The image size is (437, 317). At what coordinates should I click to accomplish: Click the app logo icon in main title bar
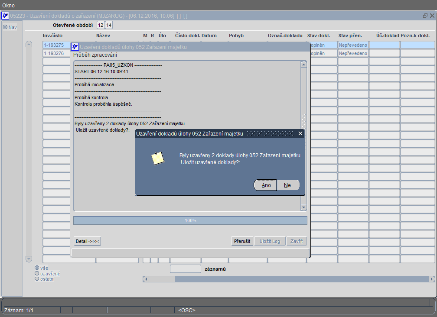[x=5, y=16]
